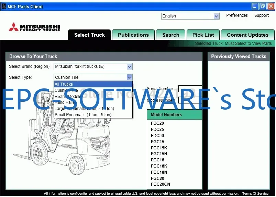
Task: Go to the Pick List tab
Action: [203, 35]
